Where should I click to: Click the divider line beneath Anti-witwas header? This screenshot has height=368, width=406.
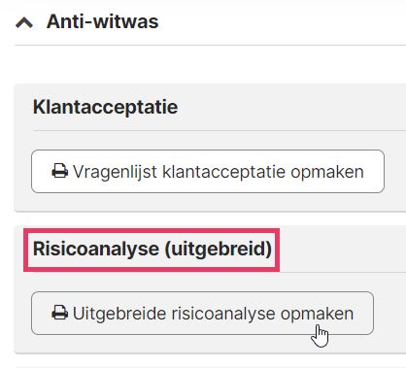pyautogui.click(x=210, y=46)
